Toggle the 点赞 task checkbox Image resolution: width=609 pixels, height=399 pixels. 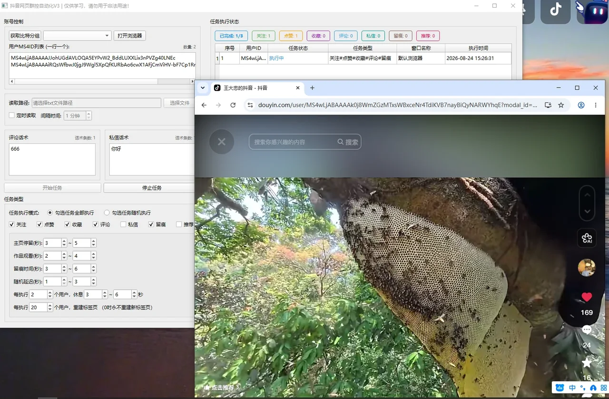click(39, 224)
